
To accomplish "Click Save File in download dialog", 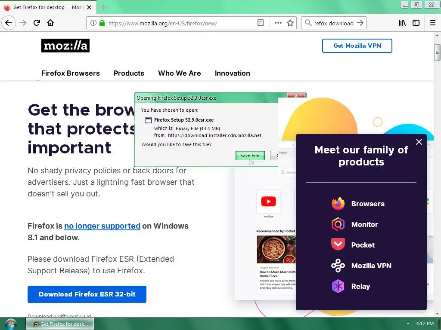I will [250, 156].
